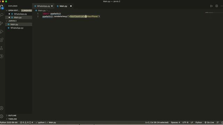Image resolution: width=223 pixels, height=125 pixels.
Task: Change language mode Python
Action: [x=199, y=123]
